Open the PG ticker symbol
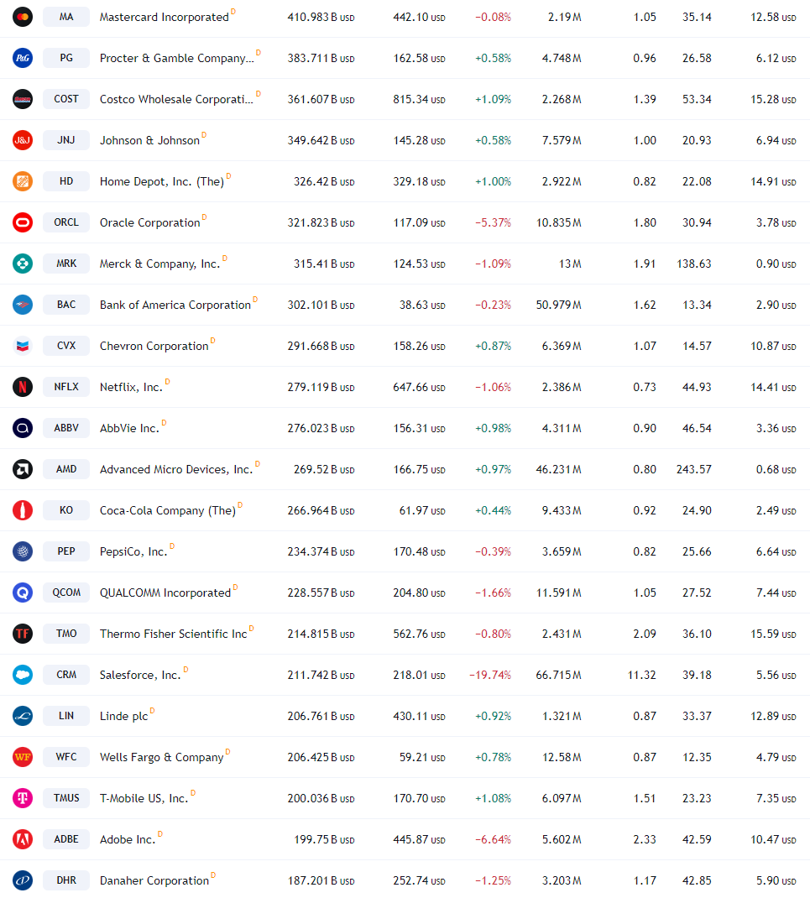This screenshot has width=810, height=898. click(66, 59)
